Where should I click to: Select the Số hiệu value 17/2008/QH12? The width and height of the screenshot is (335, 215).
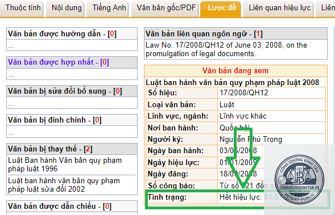click(244, 92)
